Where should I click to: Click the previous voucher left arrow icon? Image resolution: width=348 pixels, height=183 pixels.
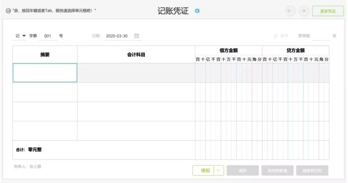tap(290, 11)
